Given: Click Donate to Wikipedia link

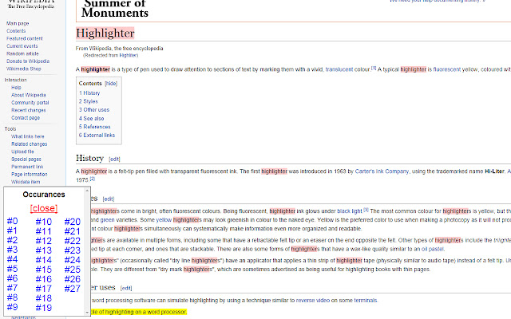Looking at the screenshot, I should pos(28,61).
